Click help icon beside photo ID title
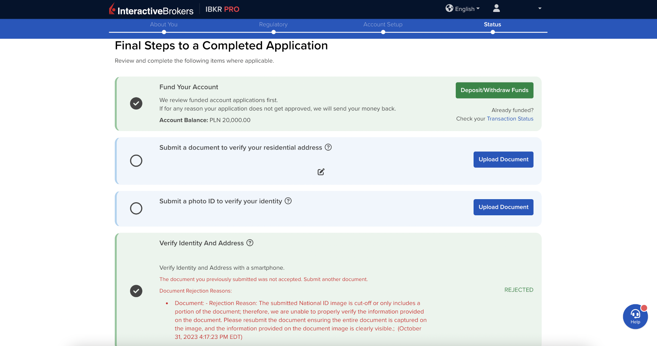This screenshot has height=346, width=657. click(x=288, y=201)
